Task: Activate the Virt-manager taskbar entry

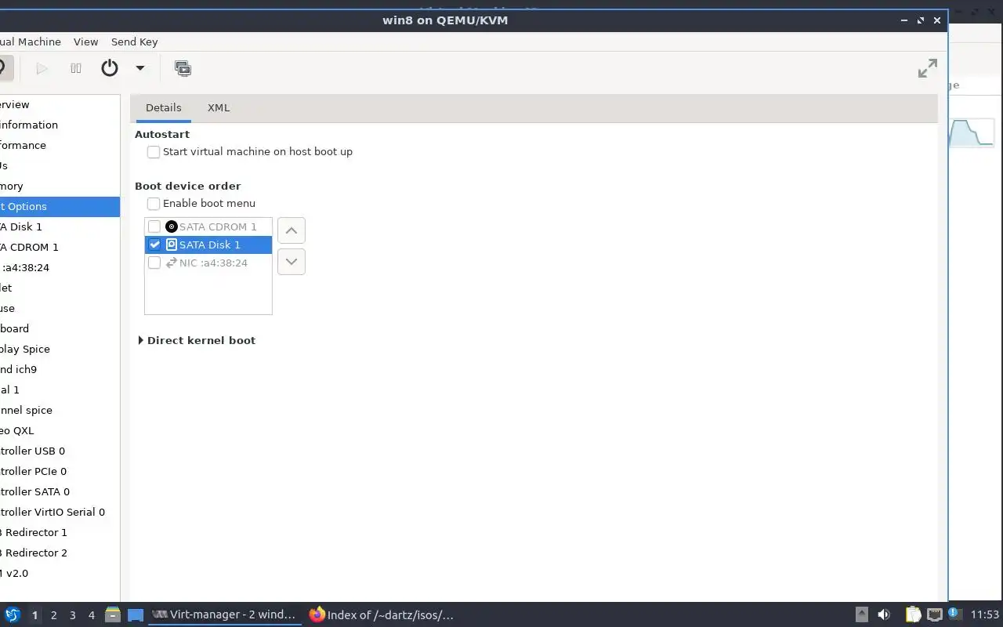Action: [224, 614]
